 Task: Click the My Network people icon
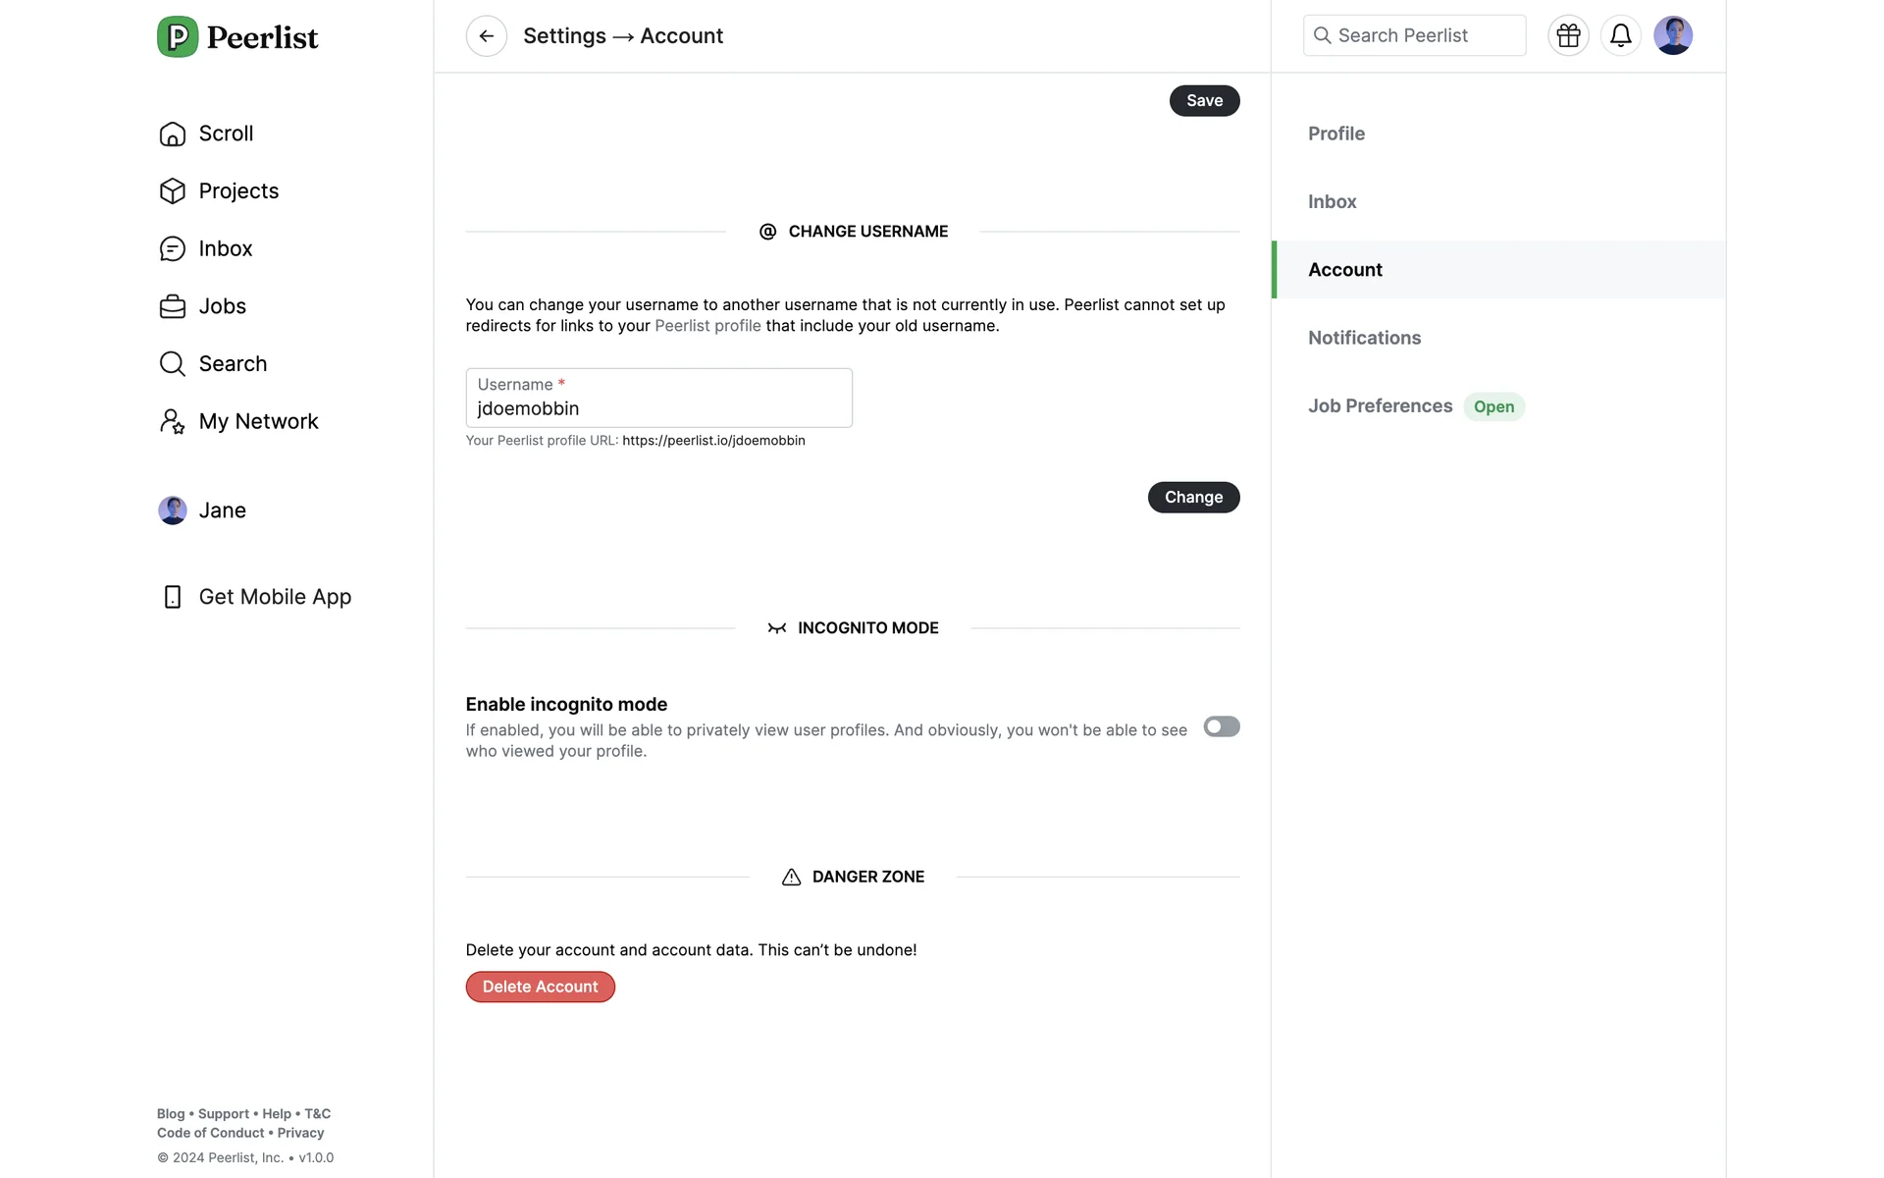[x=173, y=422]
